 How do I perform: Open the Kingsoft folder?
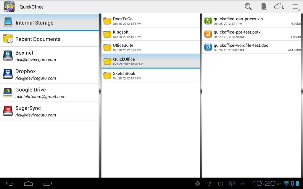tap(151, 34)
